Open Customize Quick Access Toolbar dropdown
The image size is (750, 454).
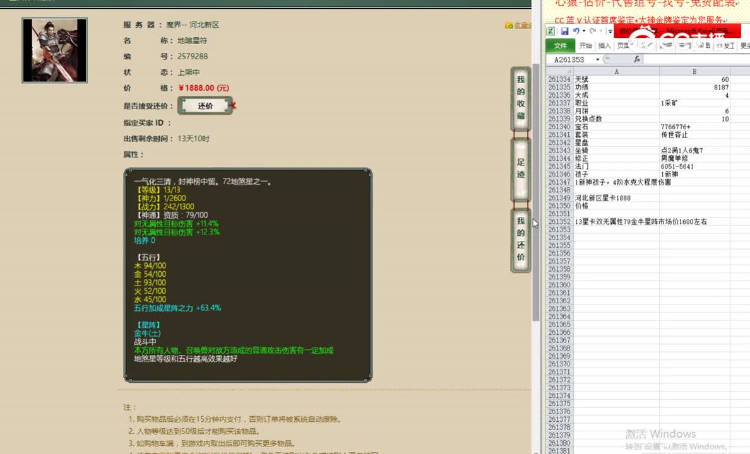[610, 32]
